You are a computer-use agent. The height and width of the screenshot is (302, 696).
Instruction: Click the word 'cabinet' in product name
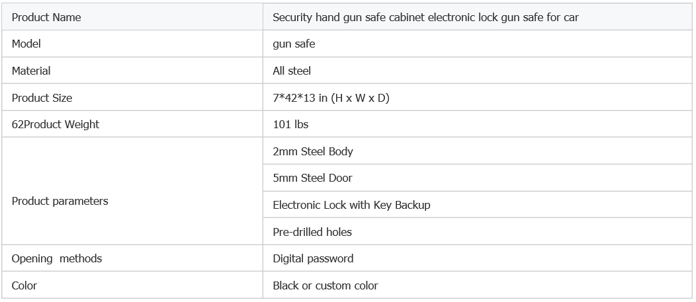407,17
